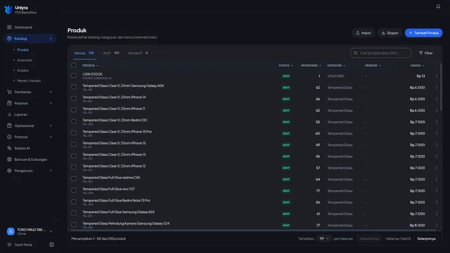This screenshot has width=450, height=253.
Task: Toggle select-all products checkbox
Action: click(x=74, y=65)
